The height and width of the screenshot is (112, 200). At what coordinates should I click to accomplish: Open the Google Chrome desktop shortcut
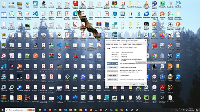pyautogui.click(x=154, y=57)
